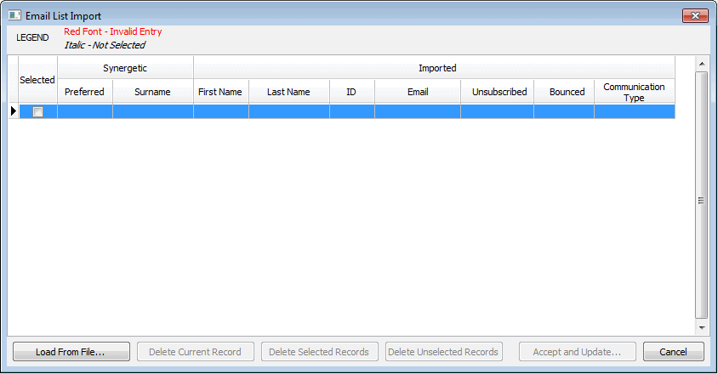Click the empty Last Name cell in the first row
Image resolution: width=718 pixels, height=374 pixels.
[x=289, y=111]
